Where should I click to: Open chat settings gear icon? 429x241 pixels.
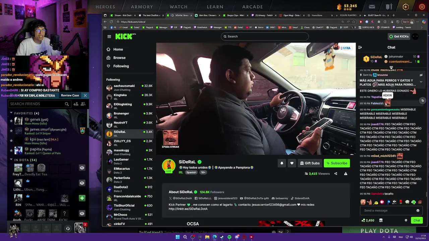tap(406, 220)
